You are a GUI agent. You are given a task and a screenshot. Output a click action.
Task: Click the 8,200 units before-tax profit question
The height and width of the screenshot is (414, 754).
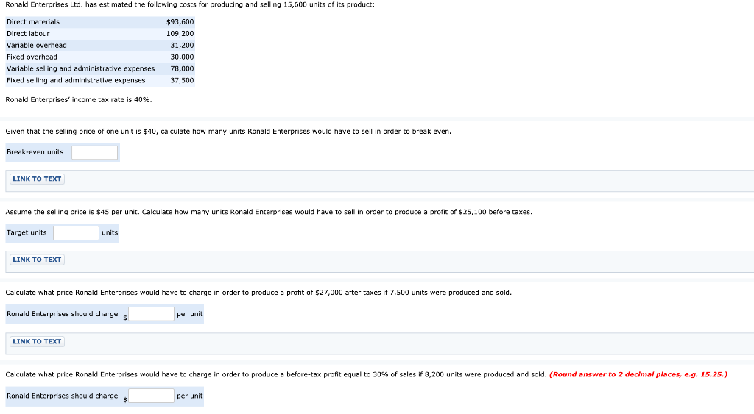click(276, 374)
